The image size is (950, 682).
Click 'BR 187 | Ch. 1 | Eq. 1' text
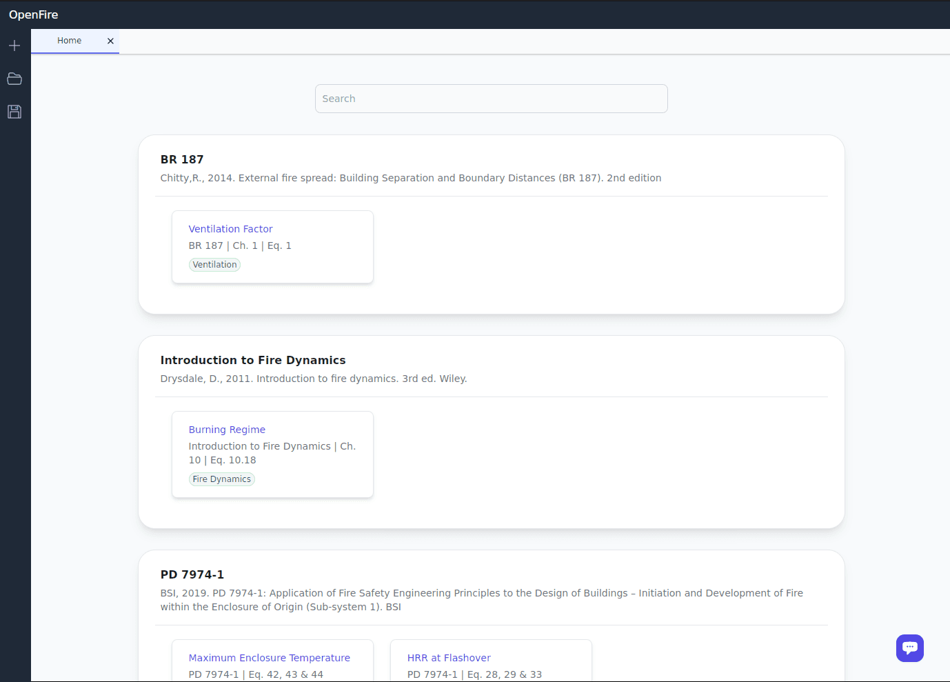point(240,245)
